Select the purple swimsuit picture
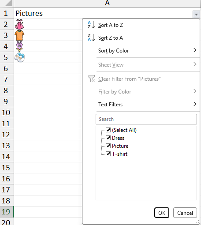This screenshot has height=225, width=201. tap(19, 46)
